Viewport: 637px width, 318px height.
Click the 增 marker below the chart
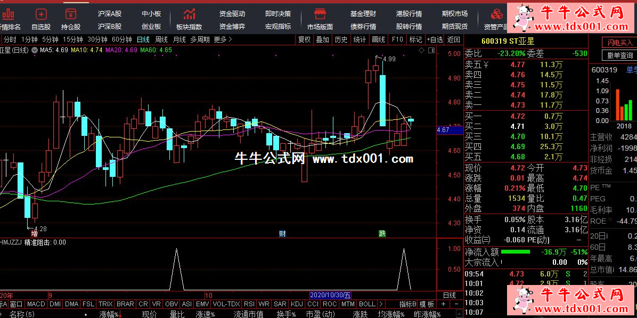pyautogui.click(x=35, y=233)
